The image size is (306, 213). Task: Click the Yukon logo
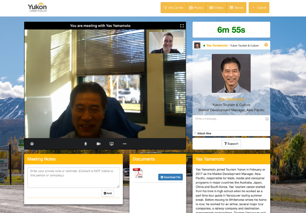[37, 7]
